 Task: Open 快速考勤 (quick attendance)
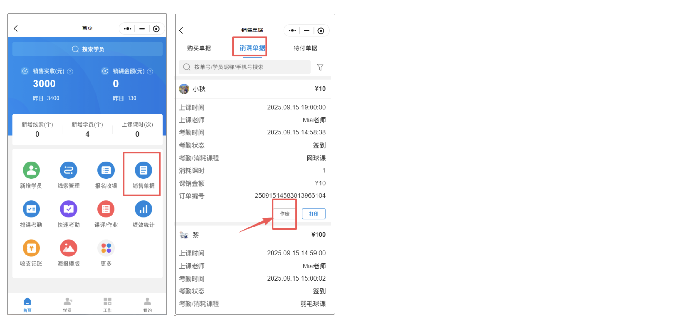(69, 214)
